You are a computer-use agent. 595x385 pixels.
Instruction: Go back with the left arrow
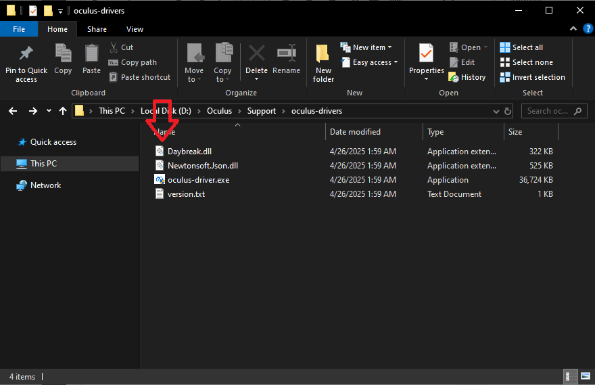point(13,111)
